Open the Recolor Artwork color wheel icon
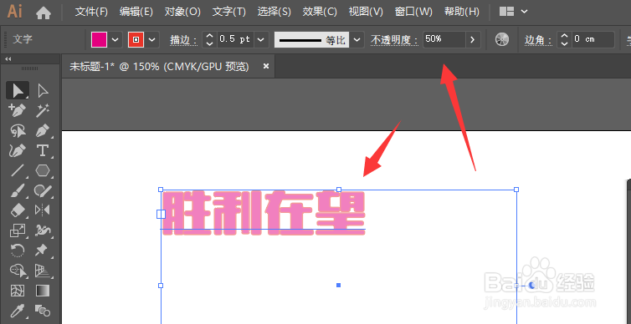The width and height of the screenshot is (631, 324). point(502,39)
